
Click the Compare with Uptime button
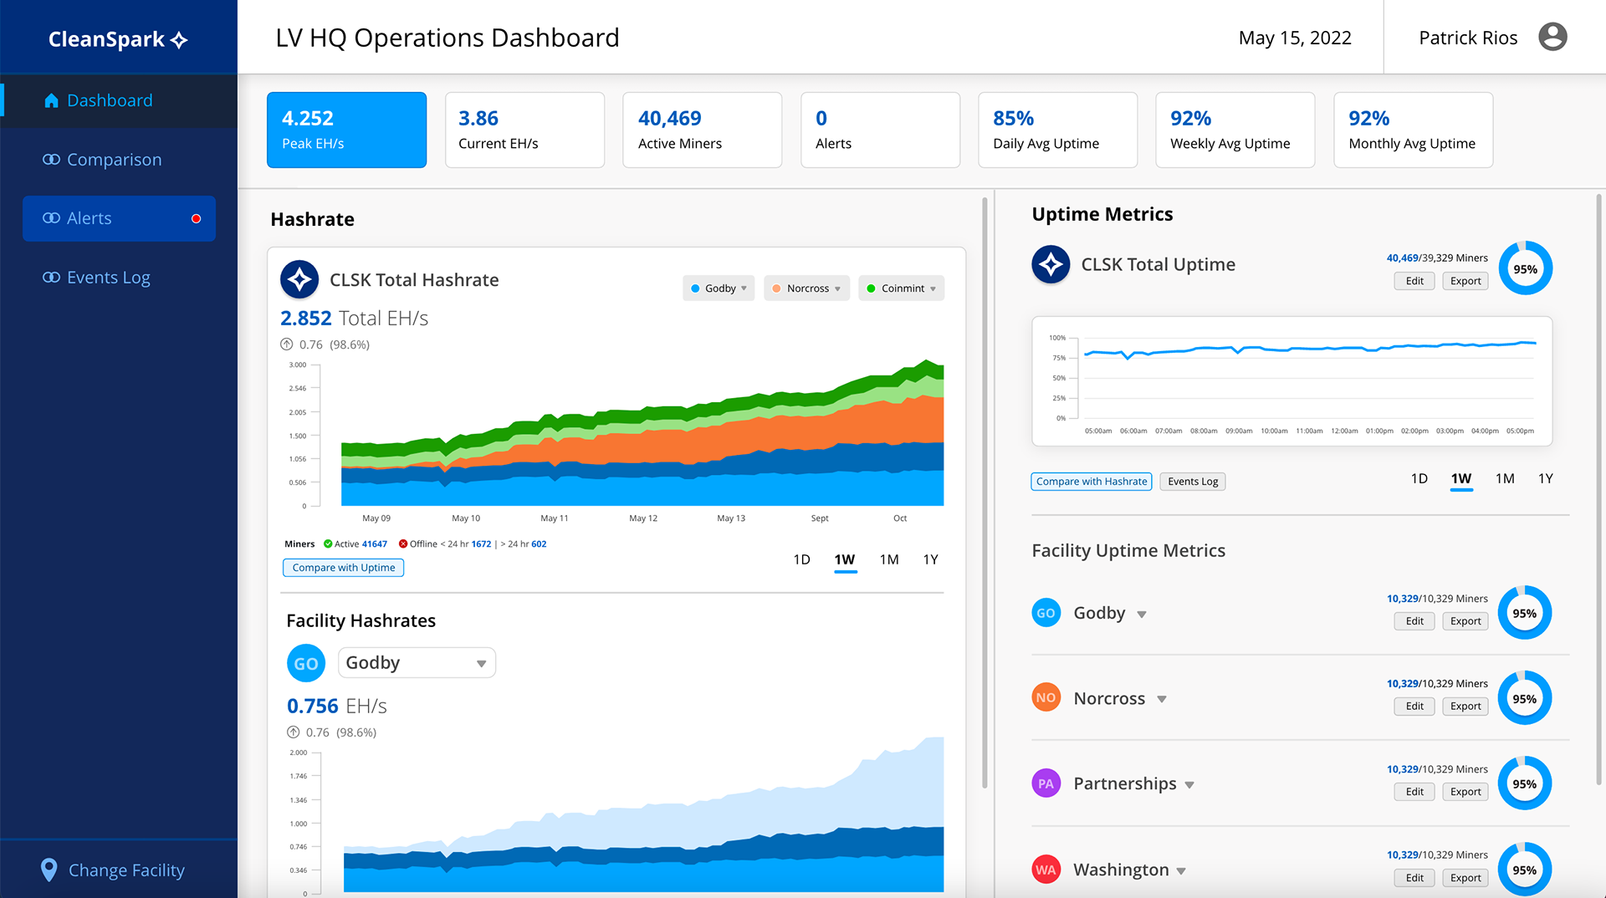(x=344, y=568)
